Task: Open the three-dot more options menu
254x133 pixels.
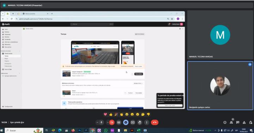Action: (147, 122)
